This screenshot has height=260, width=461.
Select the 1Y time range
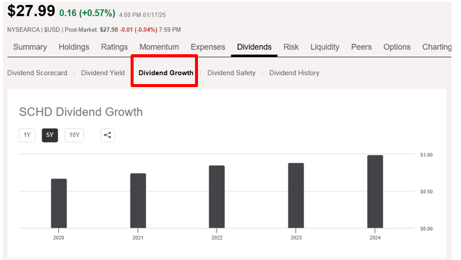pyautogui.click(x=27, y=135)
